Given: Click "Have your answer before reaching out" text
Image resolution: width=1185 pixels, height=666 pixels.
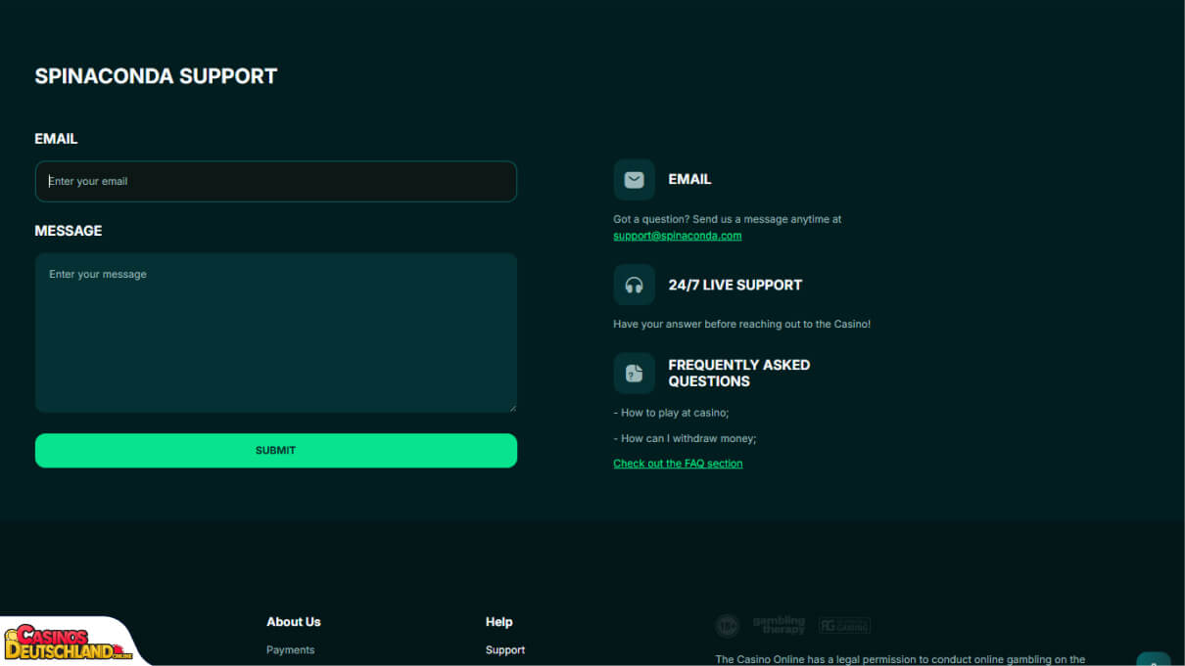Looking at the screenshot, I should click(742, 324).
